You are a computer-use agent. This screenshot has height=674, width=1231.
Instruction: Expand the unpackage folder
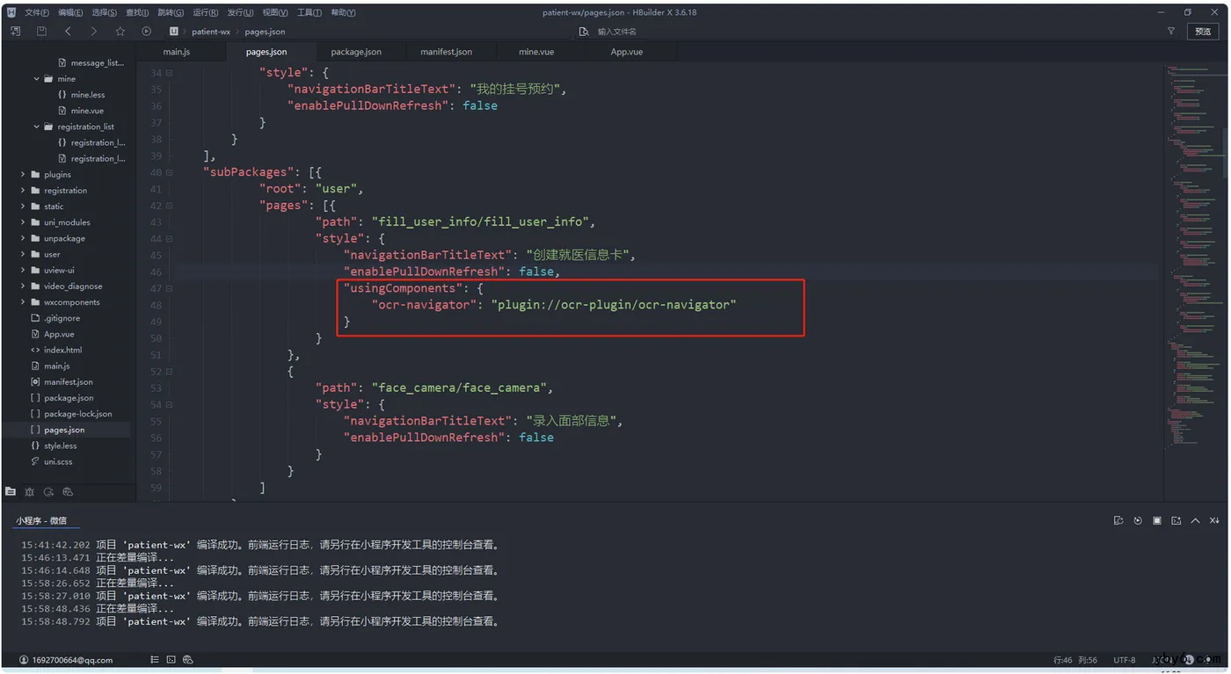tap(23, 238)
